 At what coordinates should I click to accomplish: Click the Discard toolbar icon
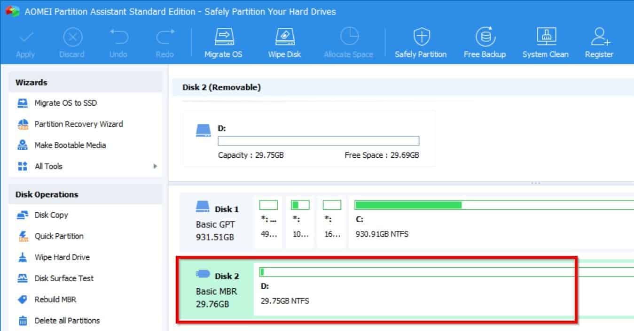point(72,37)
